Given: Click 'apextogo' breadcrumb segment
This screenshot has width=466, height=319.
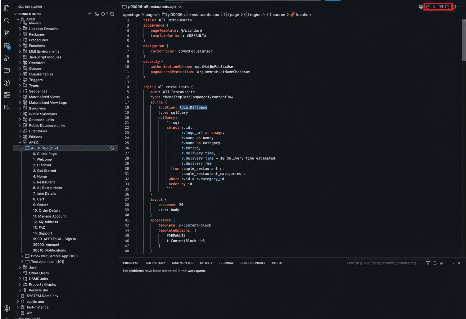Looking at the screenshot, I should (x=132, y=15).
